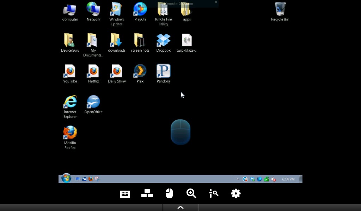Click the blue monitor icon beside the Start orb
This screenshot has height=211, width=361.
point(78,179)
